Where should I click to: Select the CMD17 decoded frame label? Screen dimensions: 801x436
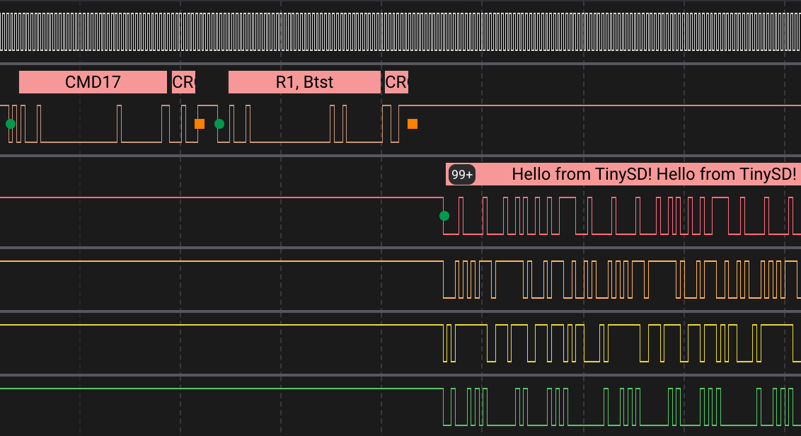[93, 82]
